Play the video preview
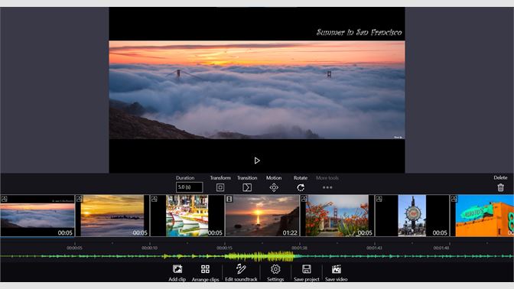The height and width of the screenshot is (289, 514). (257, 161)
